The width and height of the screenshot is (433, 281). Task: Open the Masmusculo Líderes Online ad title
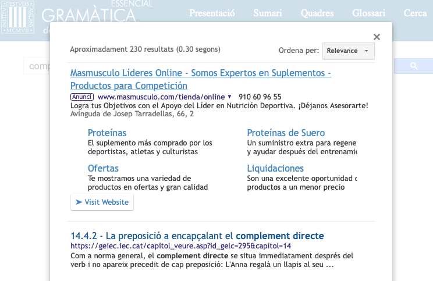200,79
